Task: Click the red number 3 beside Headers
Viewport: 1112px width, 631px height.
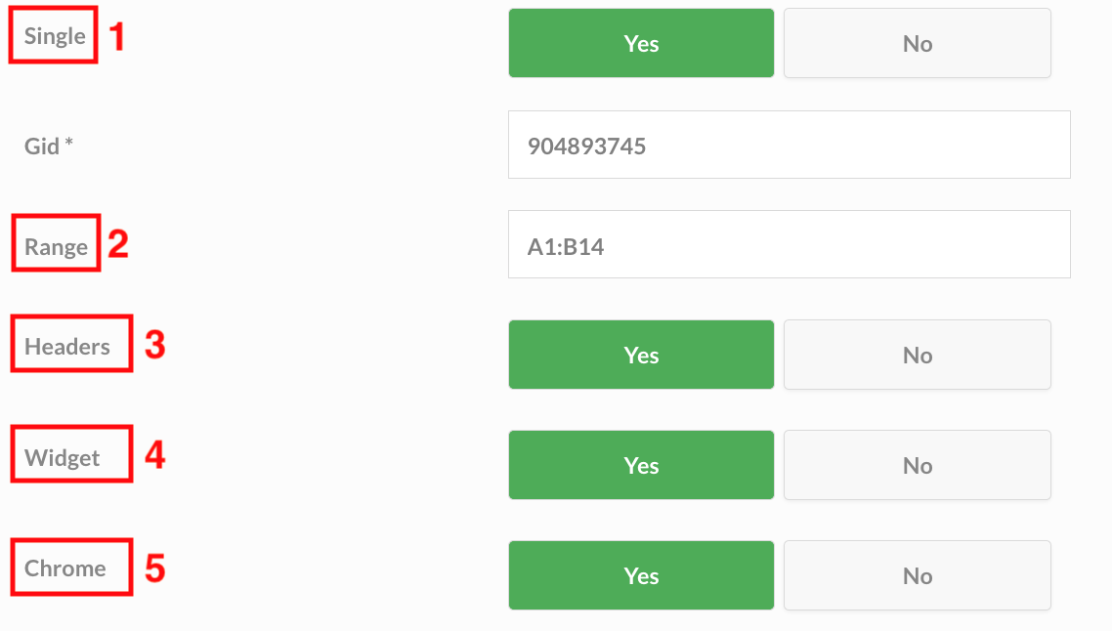Action: point(152,344)
